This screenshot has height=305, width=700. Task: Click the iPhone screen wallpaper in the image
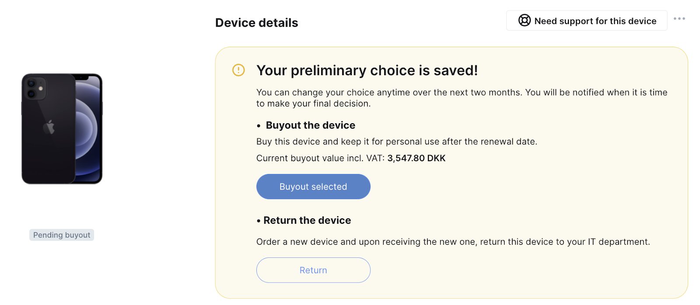click(87, 129)
